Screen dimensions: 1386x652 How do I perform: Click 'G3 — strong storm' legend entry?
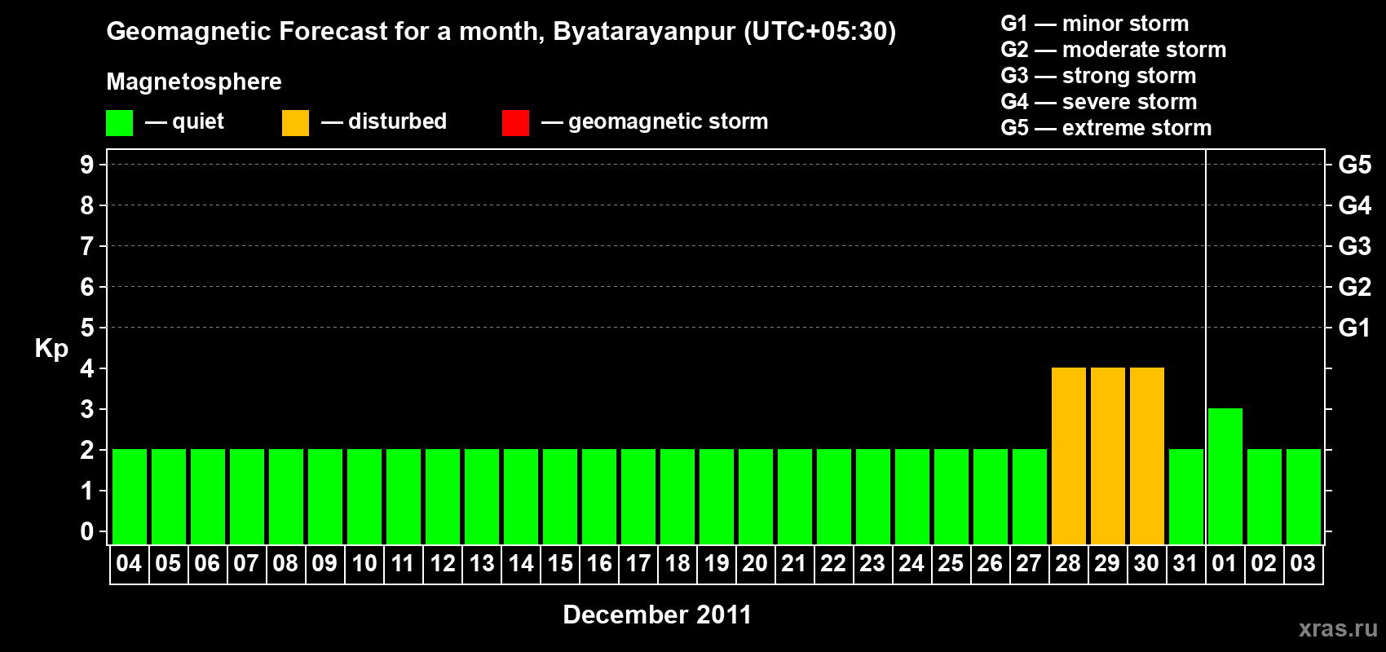1098,76
